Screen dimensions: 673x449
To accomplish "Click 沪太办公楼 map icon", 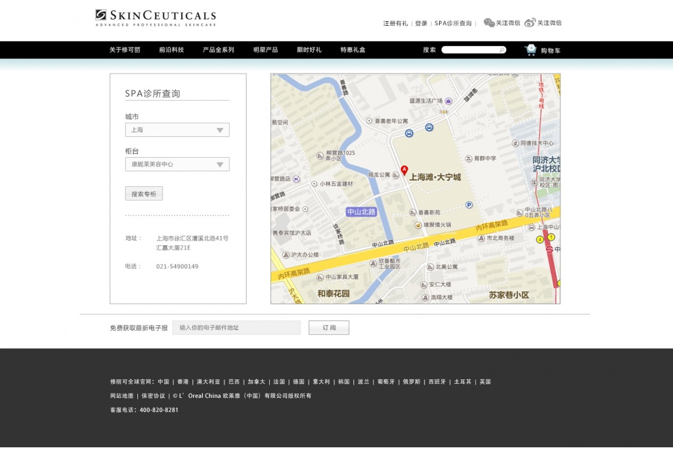I will (x=286, y=255).
